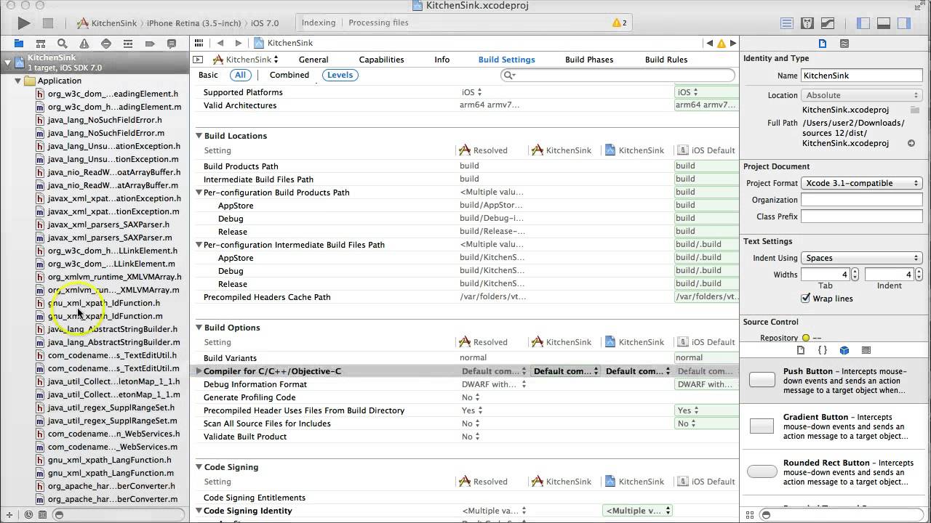The image size is (931, 523).
Task: Toggle the Wrap lines checkbox
Action: (806, 299)
